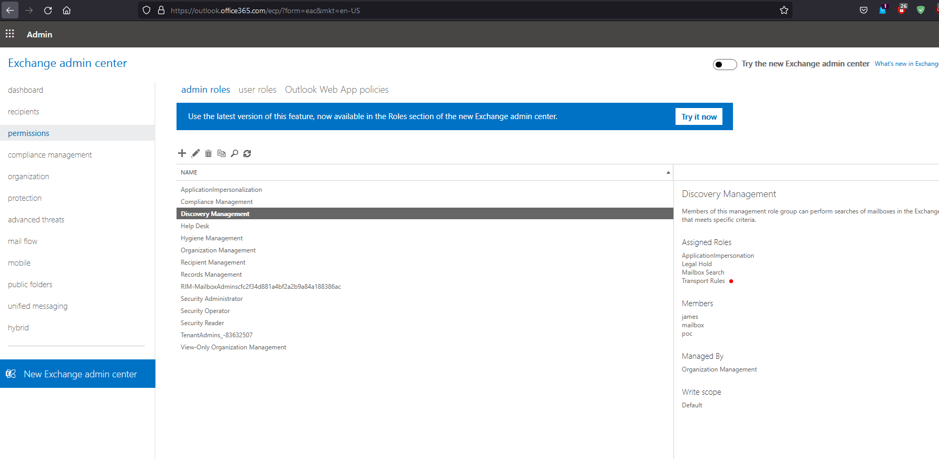Switch to the user roles tab
This screenshot has height=459, width=939.
pos(257,90)
